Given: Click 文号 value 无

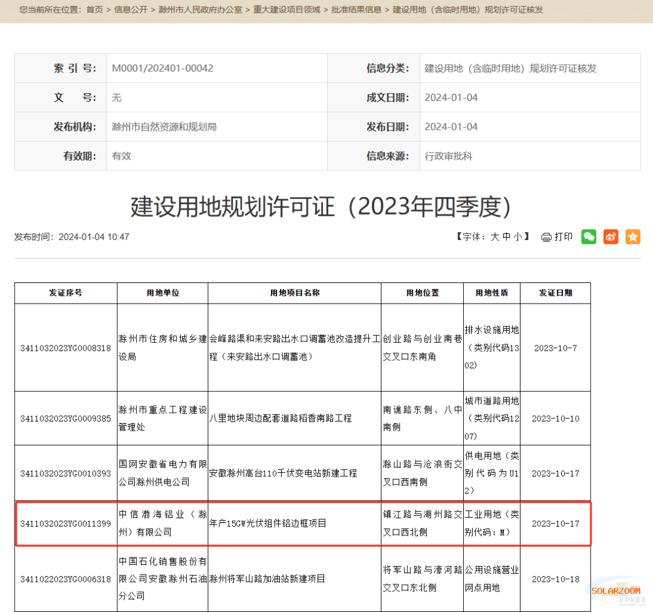Looking at the screenshot, I should [117, 97].
